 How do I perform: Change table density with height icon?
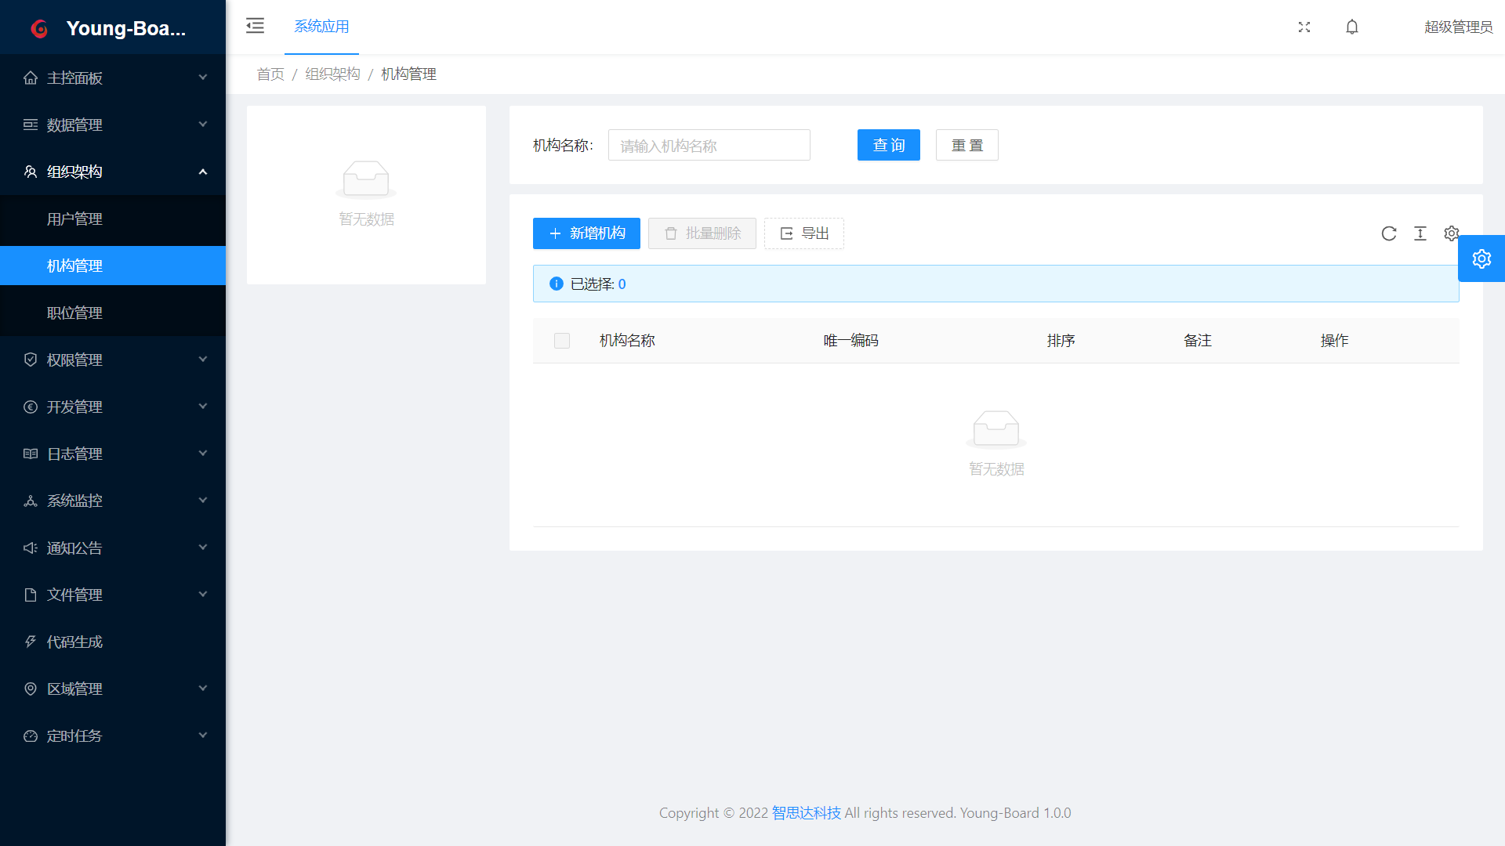[1420, 233]
